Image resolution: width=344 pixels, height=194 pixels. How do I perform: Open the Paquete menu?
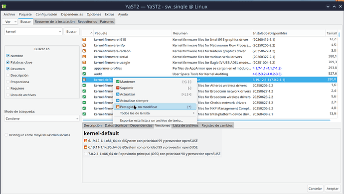(x=25, y=14)
